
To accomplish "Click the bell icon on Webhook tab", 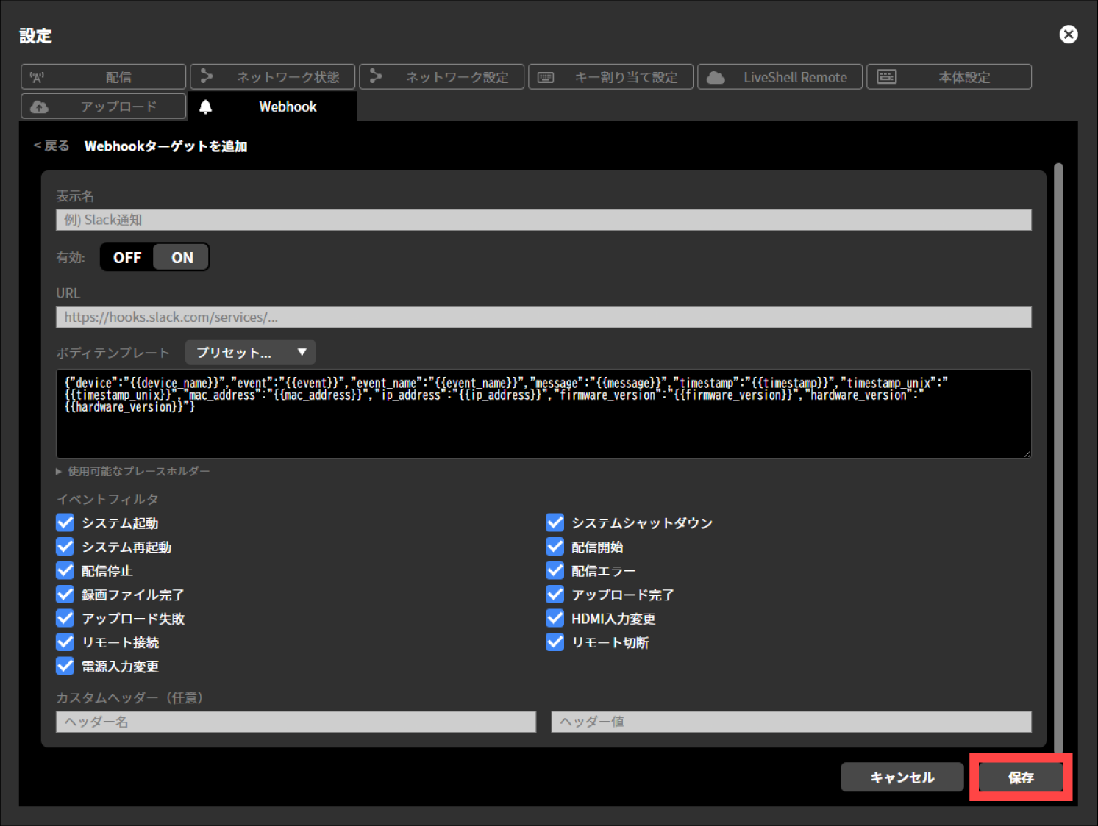I will (x=207, y=107).
